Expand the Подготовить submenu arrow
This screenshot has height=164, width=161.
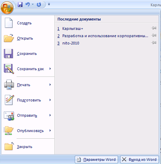click(50, 100)
